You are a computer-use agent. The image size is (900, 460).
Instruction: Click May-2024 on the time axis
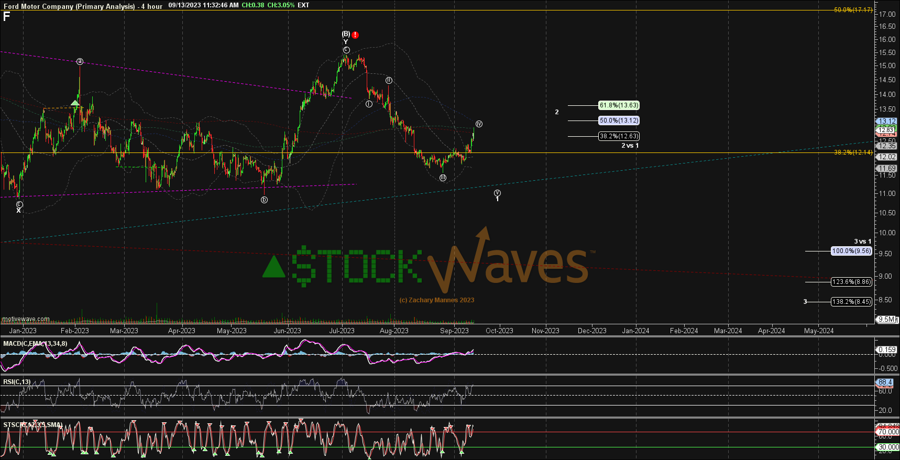tap(819, 331)
